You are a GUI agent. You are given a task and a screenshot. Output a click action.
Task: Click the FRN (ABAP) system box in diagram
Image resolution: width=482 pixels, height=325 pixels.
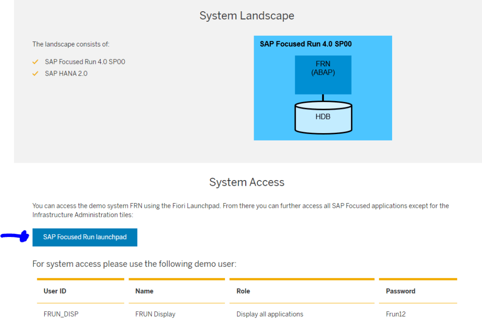tap(323, 74)
